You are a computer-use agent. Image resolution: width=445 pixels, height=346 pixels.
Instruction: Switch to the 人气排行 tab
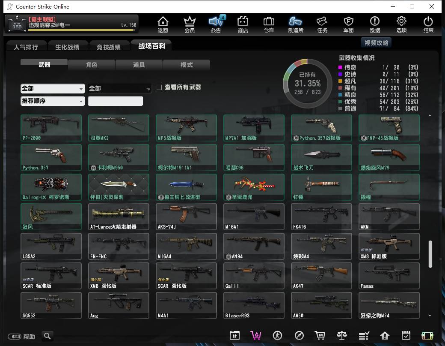(26, 47)
